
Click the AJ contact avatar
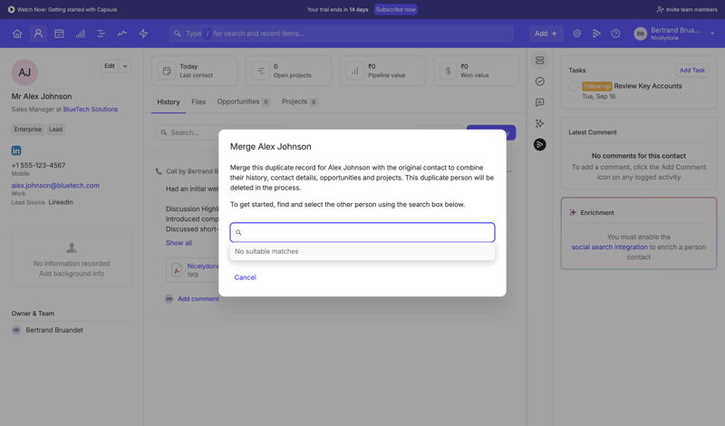(x=24, y=73)
